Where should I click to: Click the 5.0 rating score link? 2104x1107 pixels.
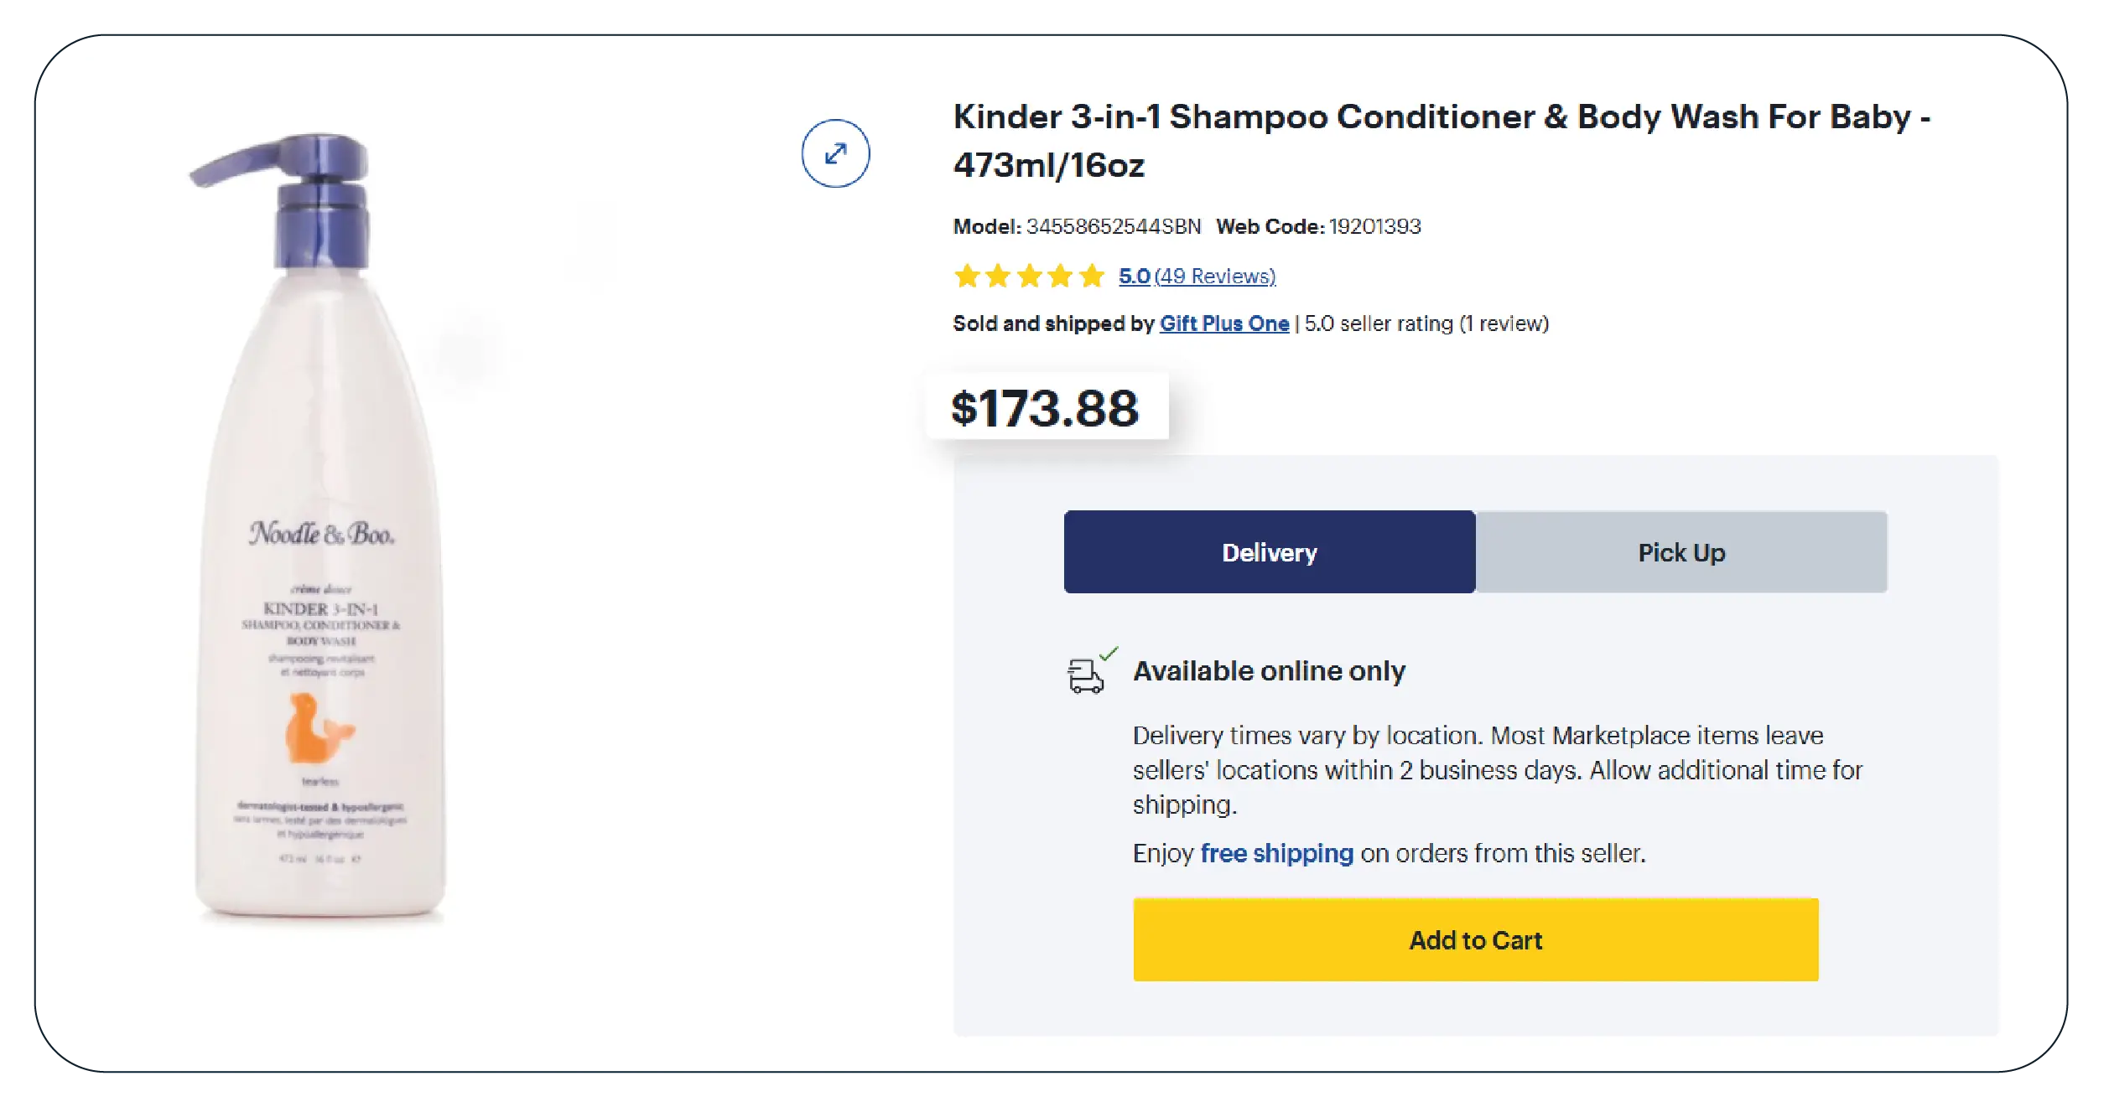tap(1134, 277)
